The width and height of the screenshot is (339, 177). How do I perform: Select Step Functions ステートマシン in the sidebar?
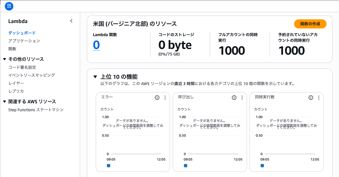[x=36, y=110]
